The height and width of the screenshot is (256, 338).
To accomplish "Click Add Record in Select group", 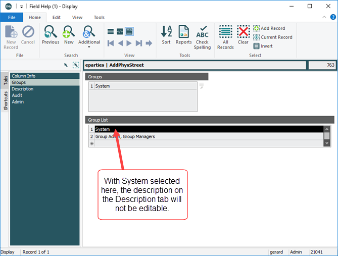I will pos(269,28).
